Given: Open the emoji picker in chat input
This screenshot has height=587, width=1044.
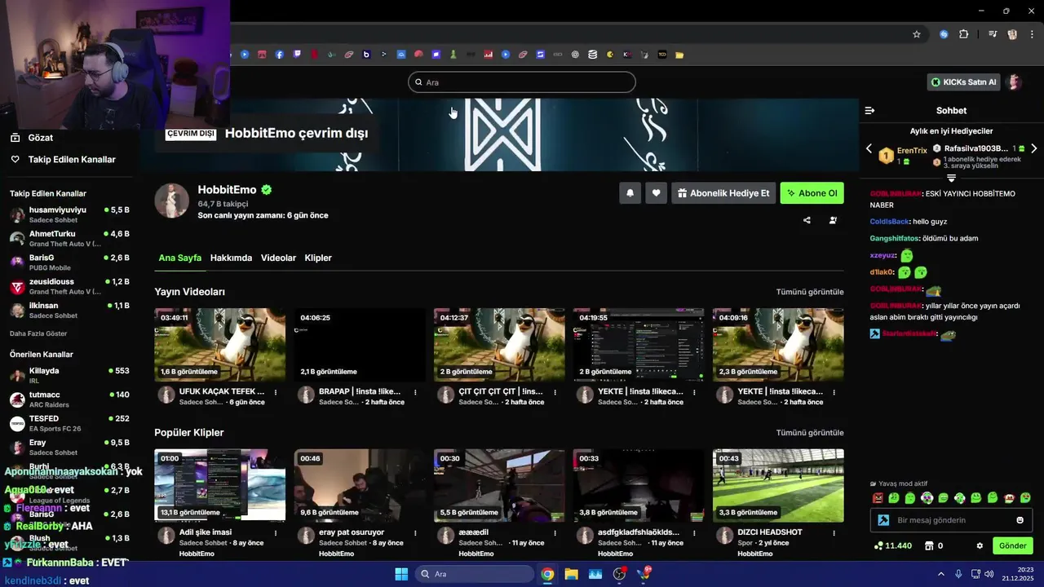Looking at the screenshot, I should click(1020, 520).
